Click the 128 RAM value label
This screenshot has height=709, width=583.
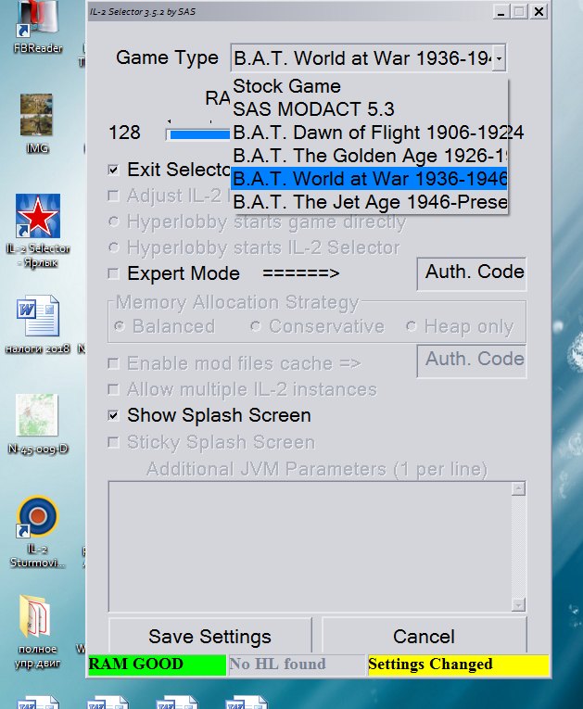[x=124, y=133]
